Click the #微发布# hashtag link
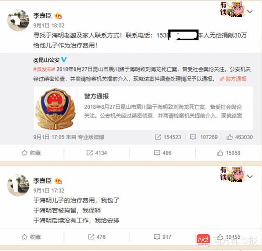This screenshot has height=251, width=262. pyautogui.click(x=44, y=69)
